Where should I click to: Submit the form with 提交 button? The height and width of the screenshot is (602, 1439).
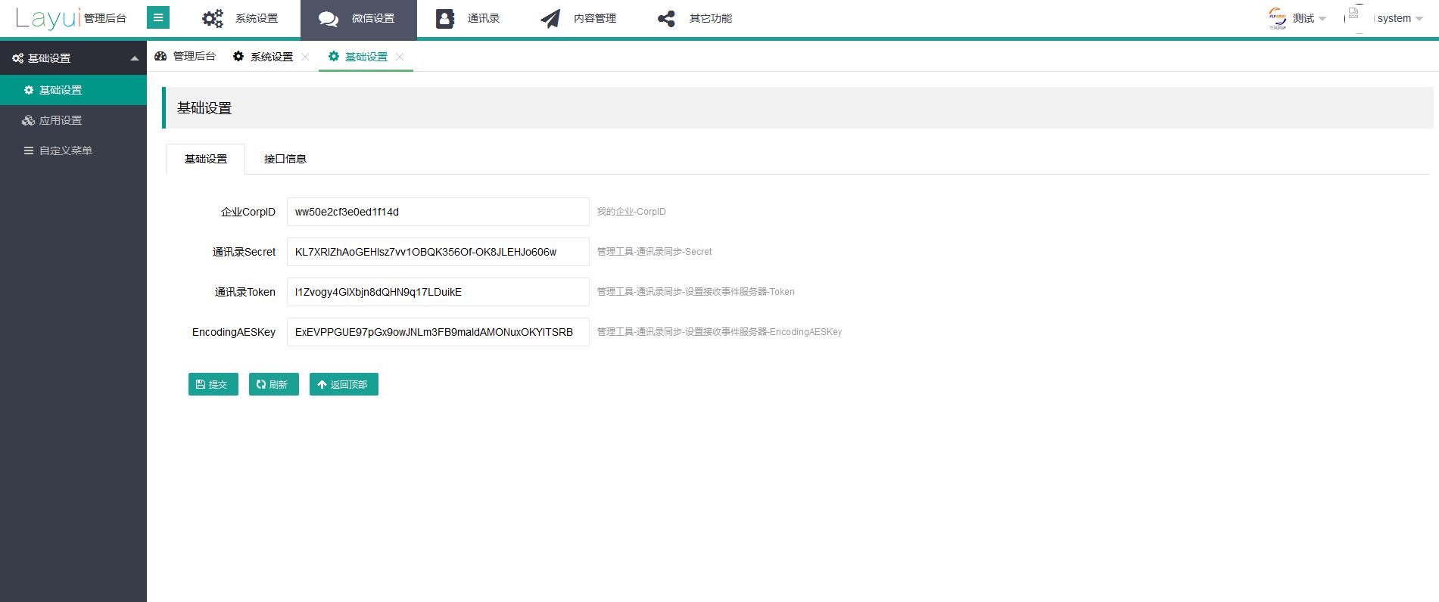pos(213,384)
